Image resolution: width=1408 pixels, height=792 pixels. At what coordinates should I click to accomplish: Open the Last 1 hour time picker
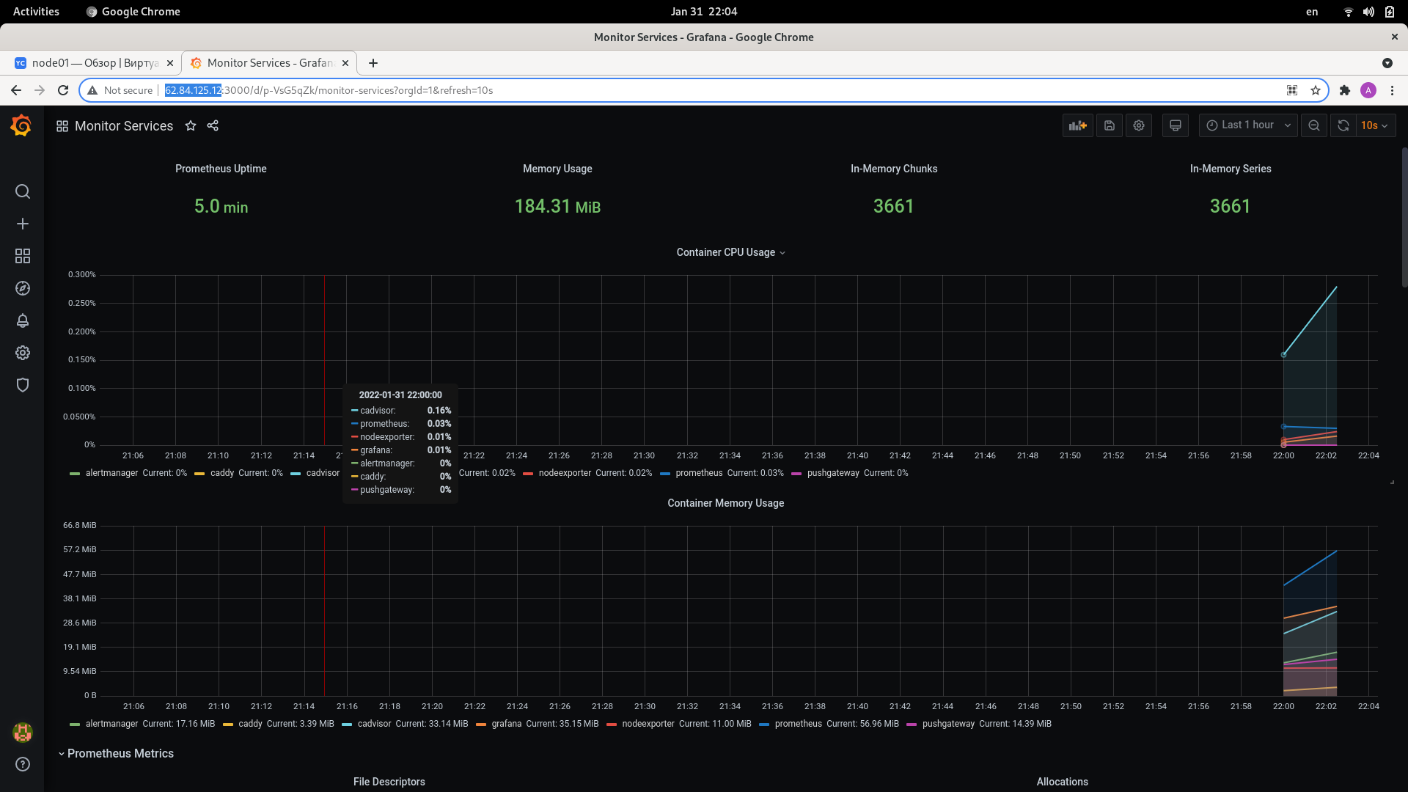[1247, 125]
